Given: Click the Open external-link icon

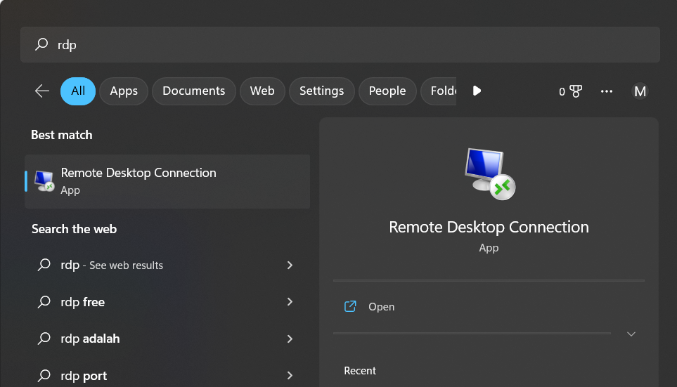Looking at the screenshot, I should point(350,306).
